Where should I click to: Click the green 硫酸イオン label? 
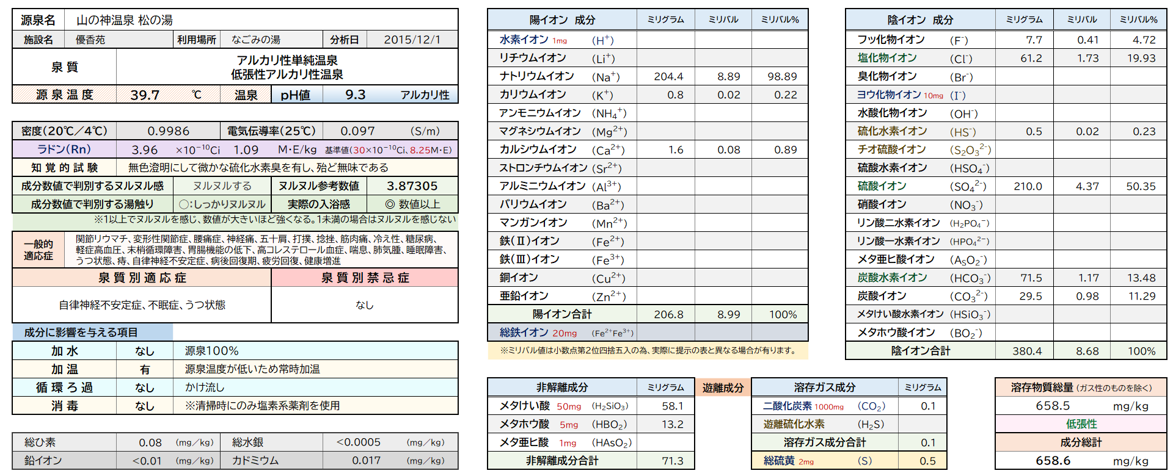[x=882, y=186]
